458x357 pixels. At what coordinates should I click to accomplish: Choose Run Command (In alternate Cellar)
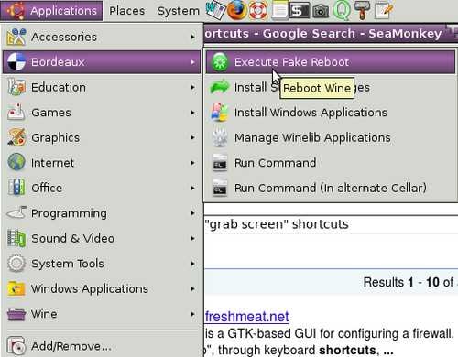click(x=331, y=188)
